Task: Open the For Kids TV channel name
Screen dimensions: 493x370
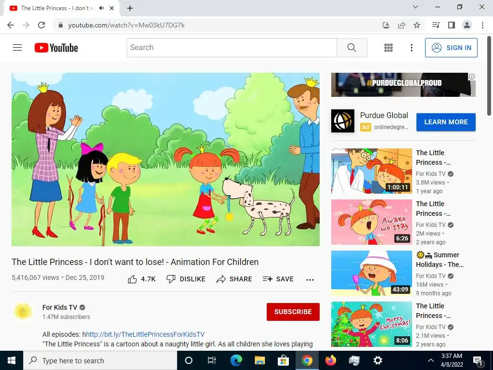Action: [60, 307]
